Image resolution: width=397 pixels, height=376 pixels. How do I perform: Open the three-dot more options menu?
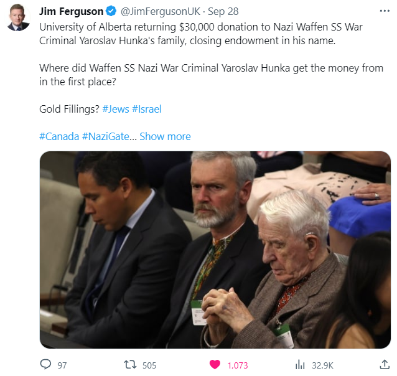[385, 11]
